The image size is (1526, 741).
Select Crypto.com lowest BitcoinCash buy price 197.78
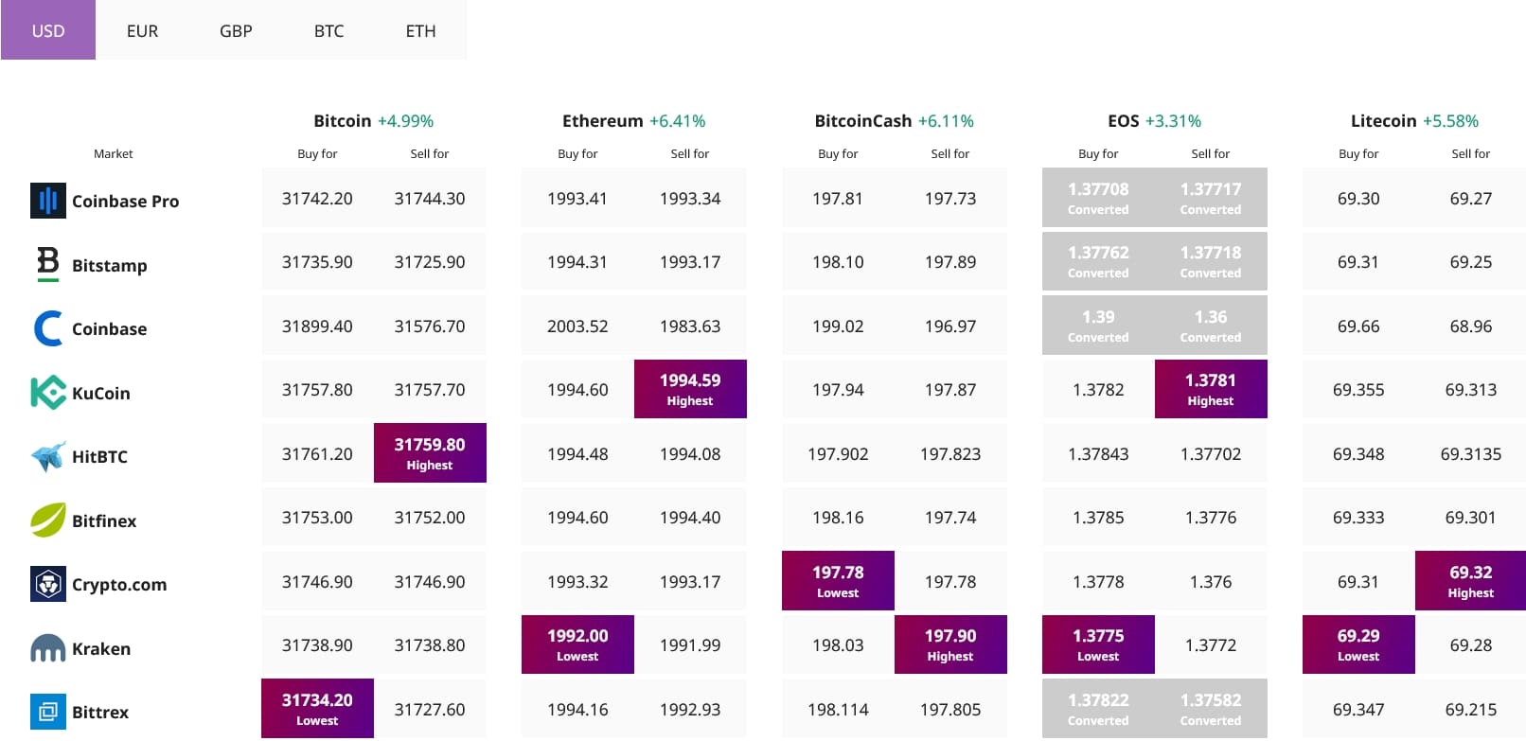pyautogui.click(x=838, y=580)
